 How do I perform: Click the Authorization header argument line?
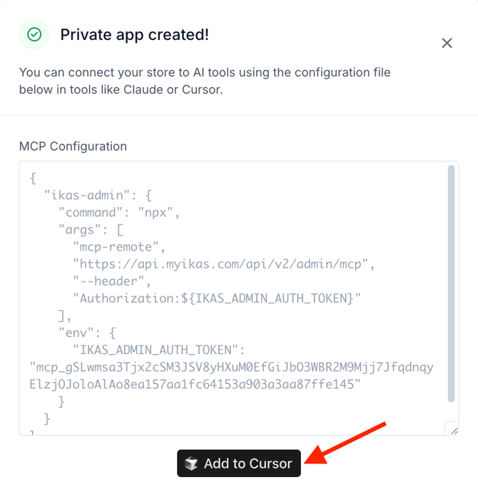pyautogui.click(x=217, y=298)
